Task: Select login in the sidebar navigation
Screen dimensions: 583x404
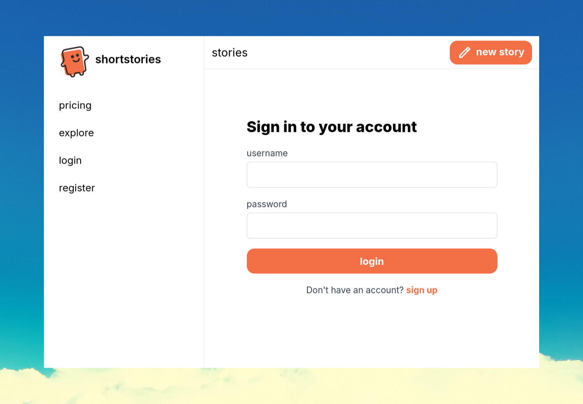Action: pyautogui.click(x=70, y=161)
